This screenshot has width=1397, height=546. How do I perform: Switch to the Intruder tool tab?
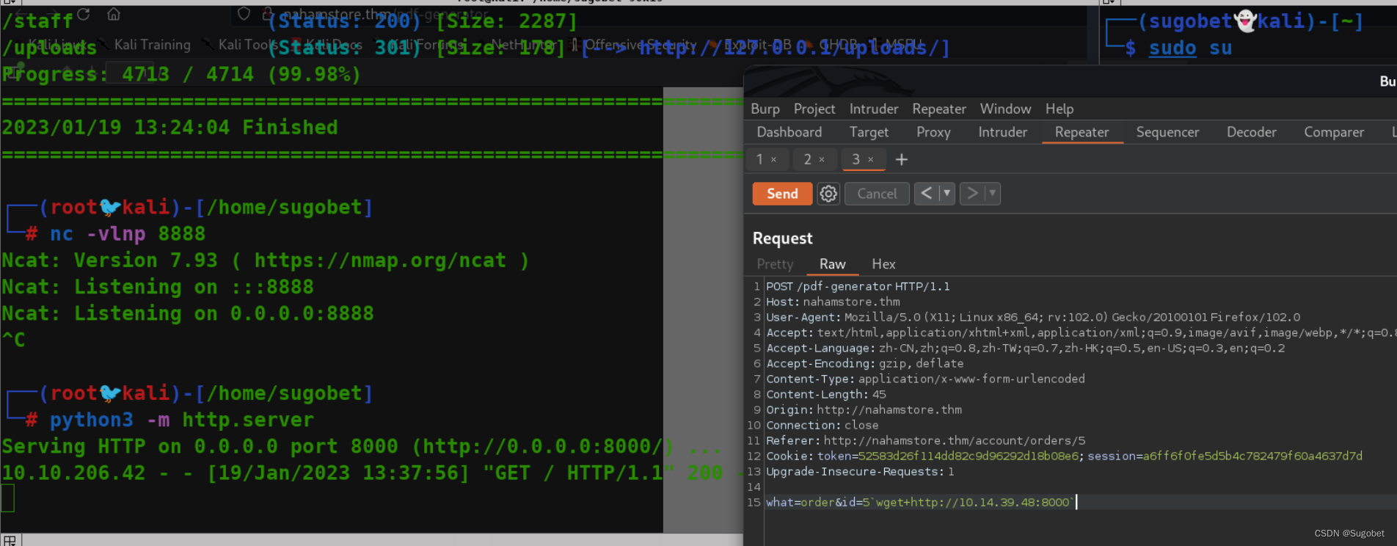[1003, 132]
